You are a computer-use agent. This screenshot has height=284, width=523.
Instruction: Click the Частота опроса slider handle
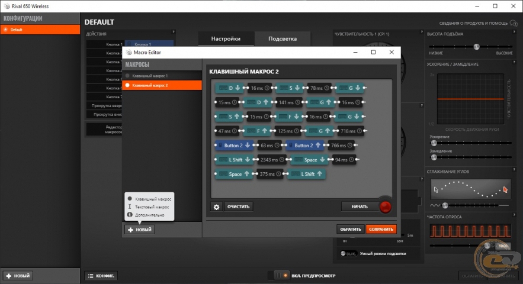[x=487, y=246]
